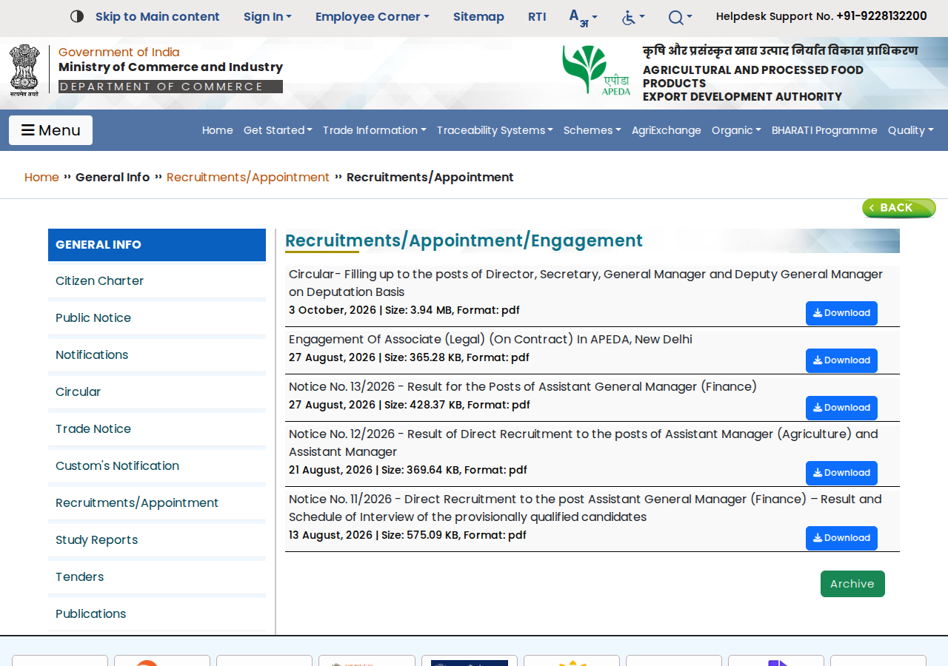Open the Sitemap link
The width and height of the screenshot is (948, 666).
[x=478, y=16]
